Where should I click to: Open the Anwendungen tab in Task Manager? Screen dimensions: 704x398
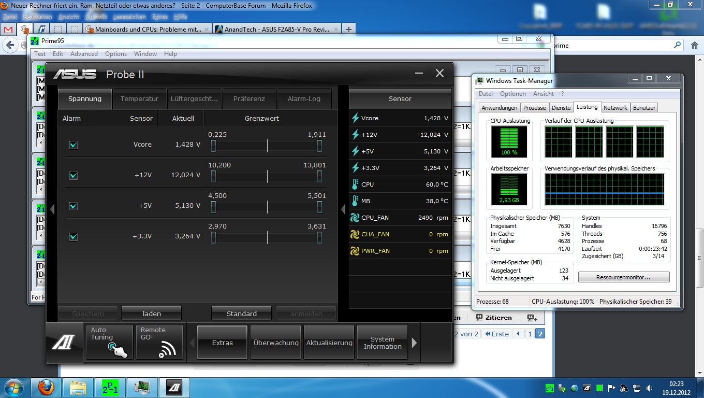(x=499, y=108)
